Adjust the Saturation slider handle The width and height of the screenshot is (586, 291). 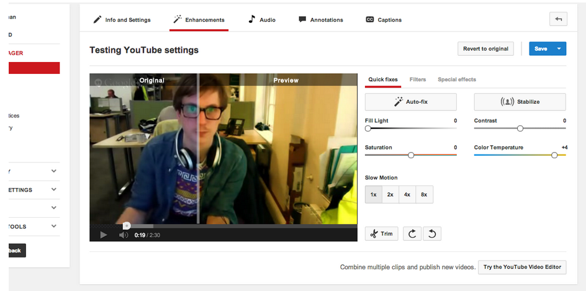pyautogui.click(x=411, y=155)
